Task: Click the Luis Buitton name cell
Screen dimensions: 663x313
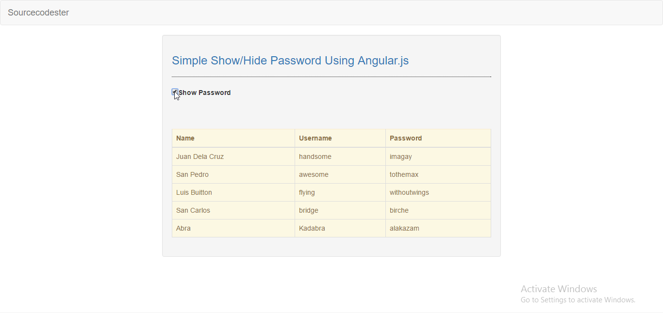Action: click(x=233, y=192)
